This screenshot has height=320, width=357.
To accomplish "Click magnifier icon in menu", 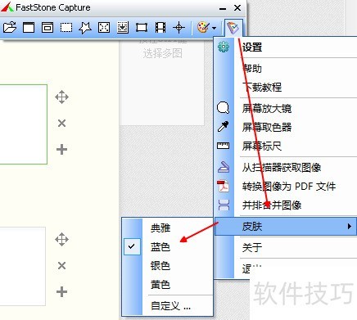I will [224, 108].
